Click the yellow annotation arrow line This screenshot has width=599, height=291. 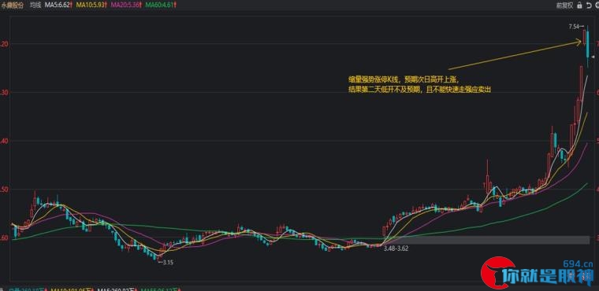(514, 54)
